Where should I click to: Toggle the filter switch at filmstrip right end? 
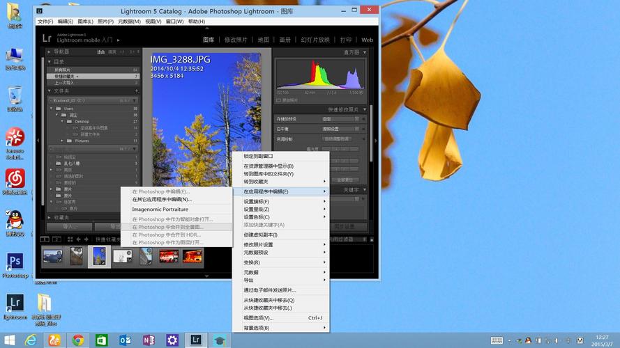point(372,239)
